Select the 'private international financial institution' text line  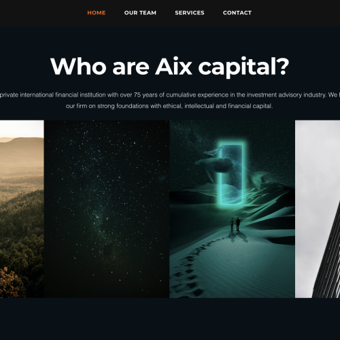coord(170,95)
